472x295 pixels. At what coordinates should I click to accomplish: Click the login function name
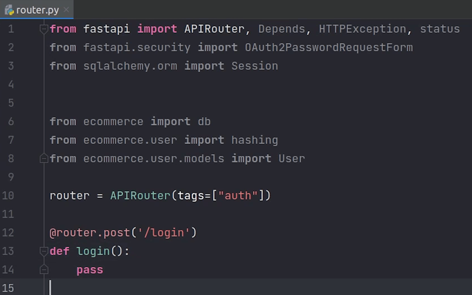[93, 251]
